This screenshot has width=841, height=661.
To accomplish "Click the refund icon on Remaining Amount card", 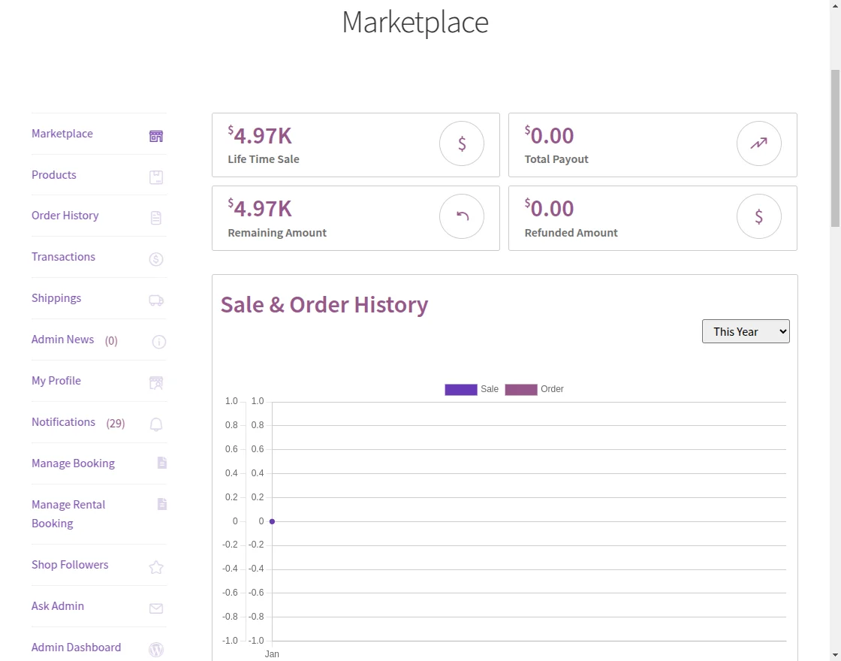I will tap(461, 216).
